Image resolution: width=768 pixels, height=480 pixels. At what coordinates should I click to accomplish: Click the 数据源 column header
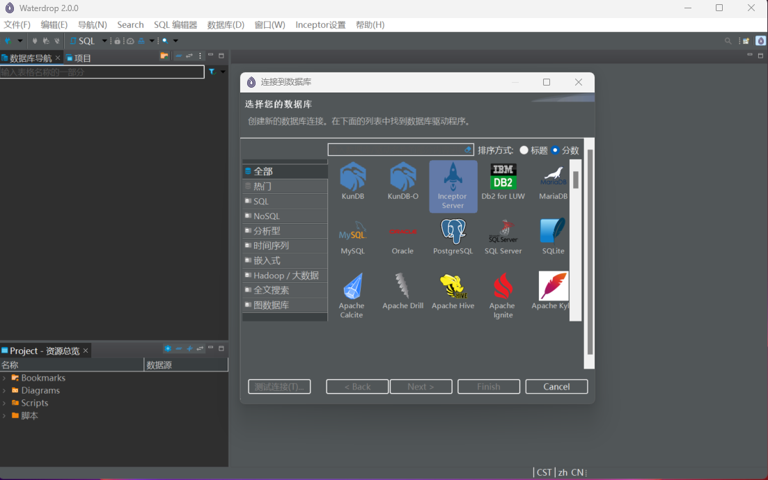186,365
